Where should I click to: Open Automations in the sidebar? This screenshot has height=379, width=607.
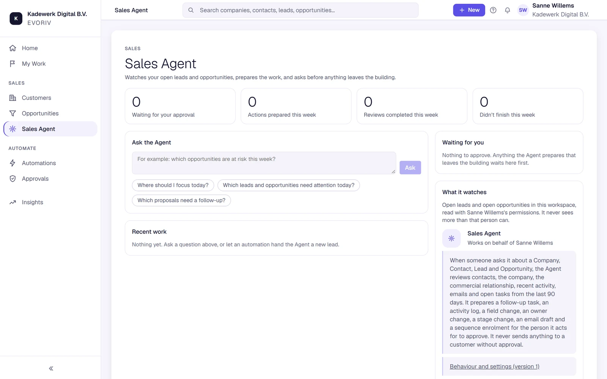pos(50,163)
